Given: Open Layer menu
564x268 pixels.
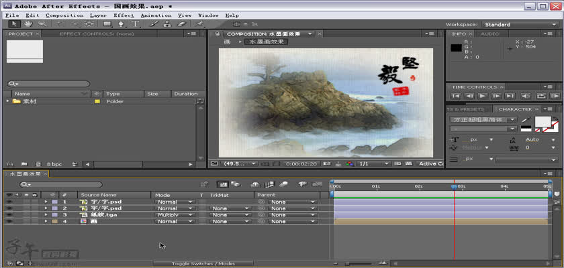Looking at the screenshot, I should pos(98,15).
